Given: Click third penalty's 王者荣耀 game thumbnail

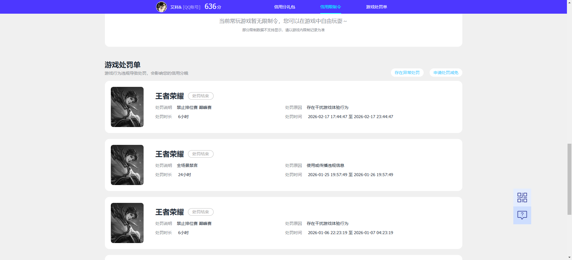Looking at the screenshot, I should 127,223.
